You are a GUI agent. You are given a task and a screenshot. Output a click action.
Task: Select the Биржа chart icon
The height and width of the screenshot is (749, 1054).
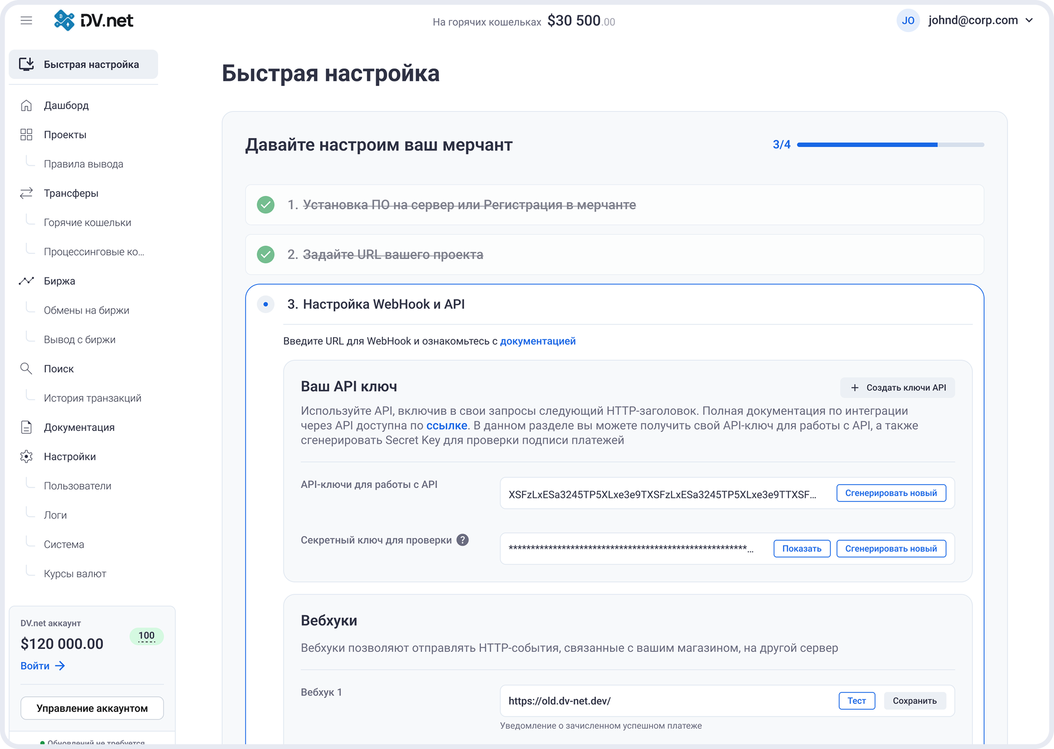[x=26, y=281]
